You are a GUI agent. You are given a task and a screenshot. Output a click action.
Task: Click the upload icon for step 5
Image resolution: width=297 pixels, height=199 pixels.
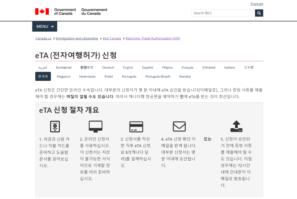pos(236,126)
